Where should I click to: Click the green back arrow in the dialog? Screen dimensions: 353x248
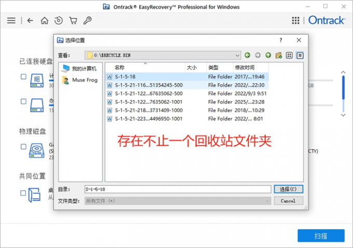click(x=247, y=55)
